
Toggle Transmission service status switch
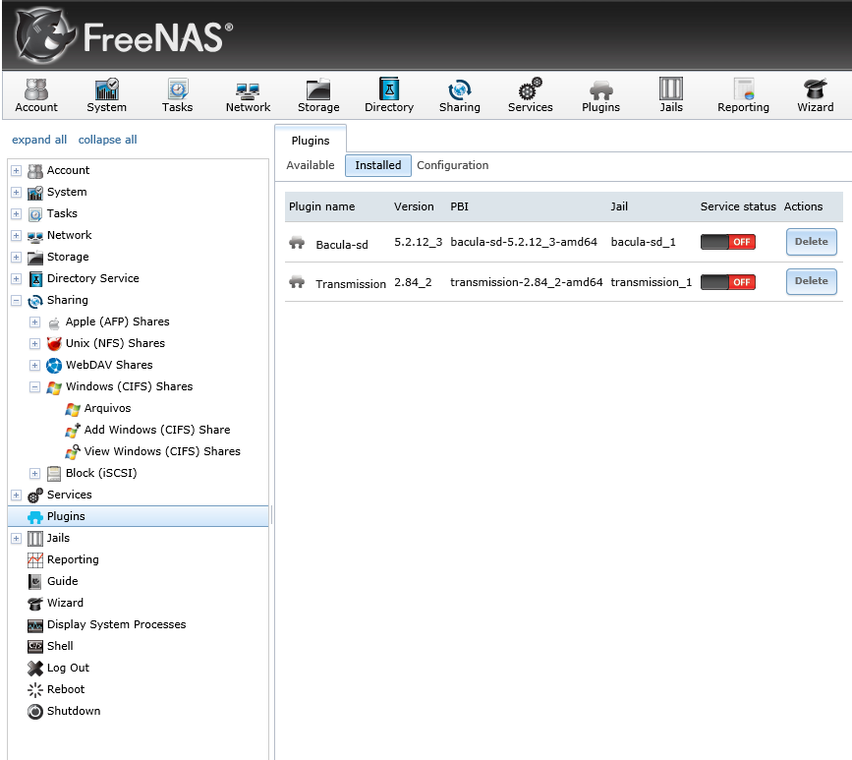click(x=727, y=282)
